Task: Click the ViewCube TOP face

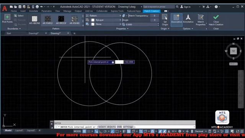Action: [233, 51]
